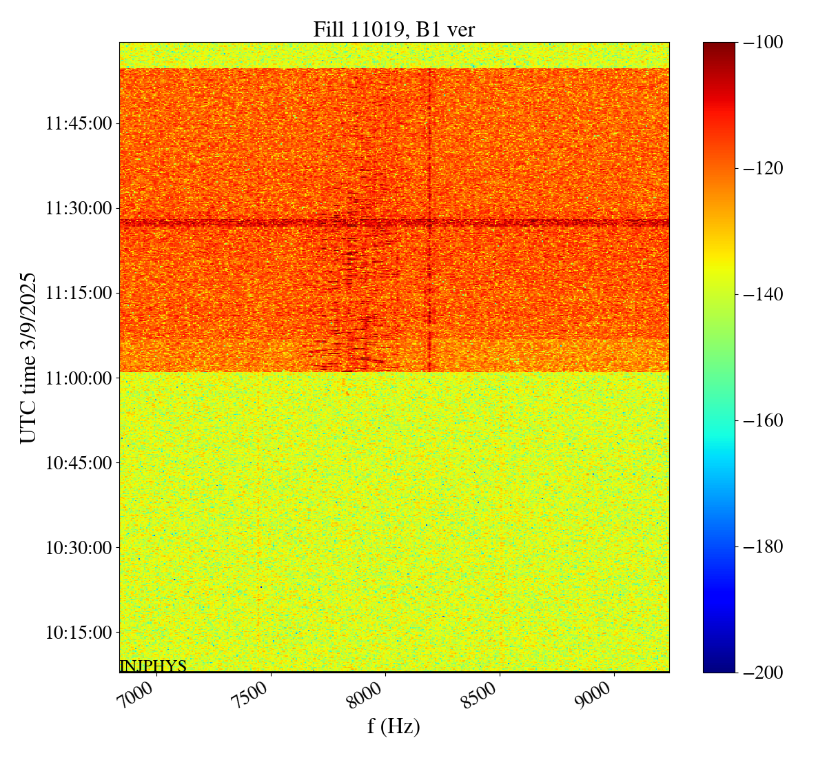Click the 'UTC time 3/9/2025' y-axis label

[28, 357]
